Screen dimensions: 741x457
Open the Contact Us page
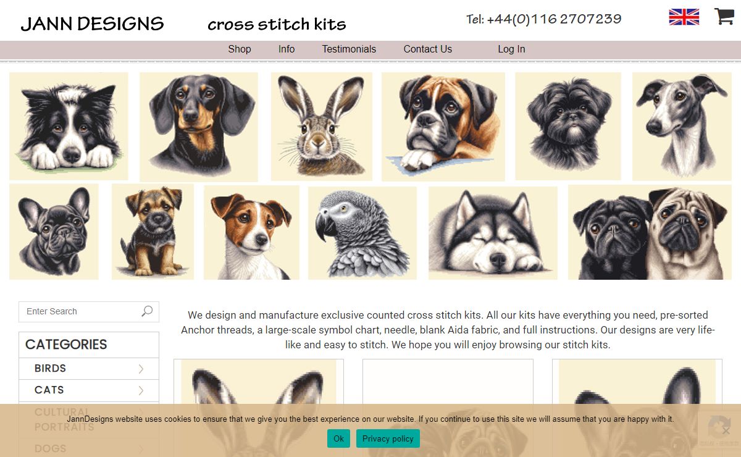[428, 49]
